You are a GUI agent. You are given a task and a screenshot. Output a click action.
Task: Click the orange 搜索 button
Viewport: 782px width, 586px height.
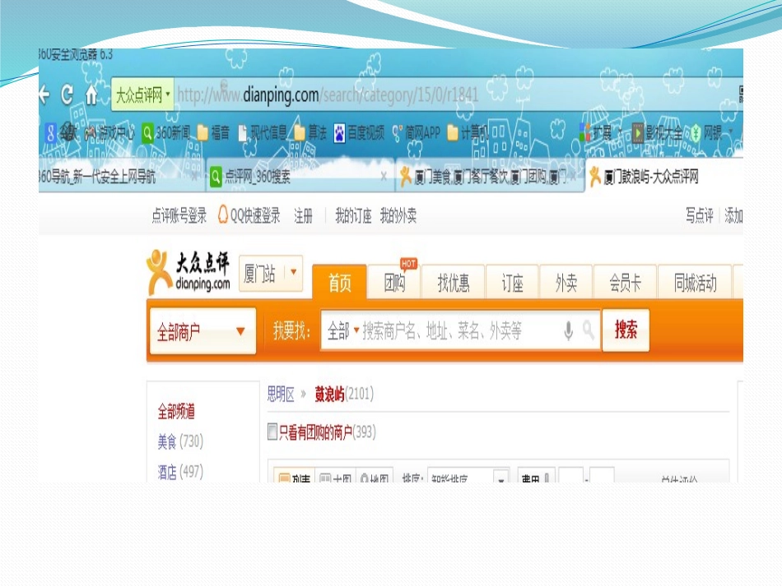626,330
